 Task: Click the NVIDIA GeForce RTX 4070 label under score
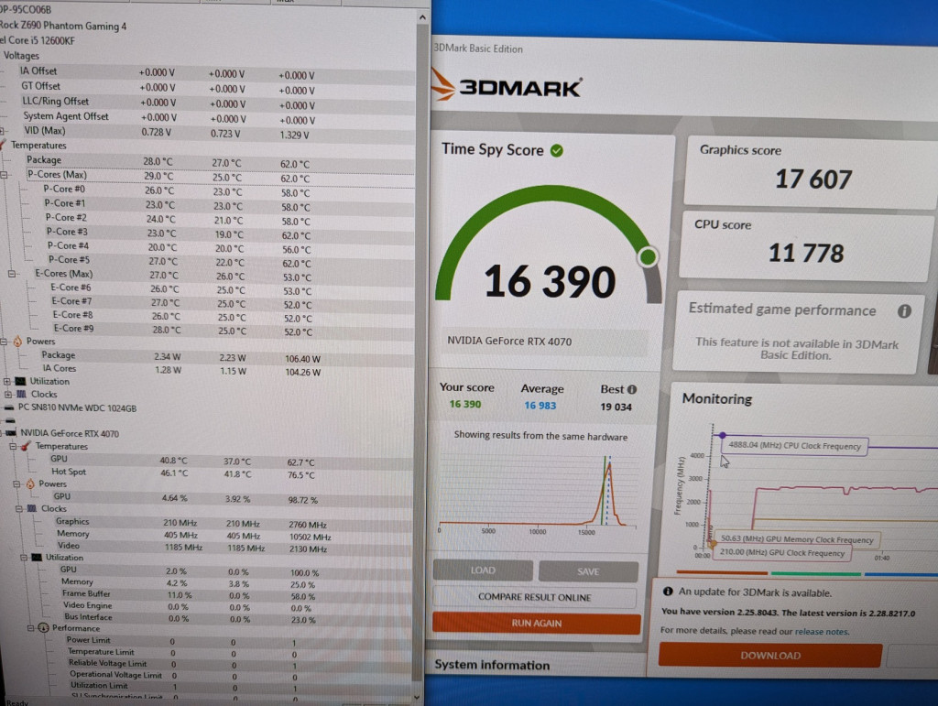click(x=509, y=342)
